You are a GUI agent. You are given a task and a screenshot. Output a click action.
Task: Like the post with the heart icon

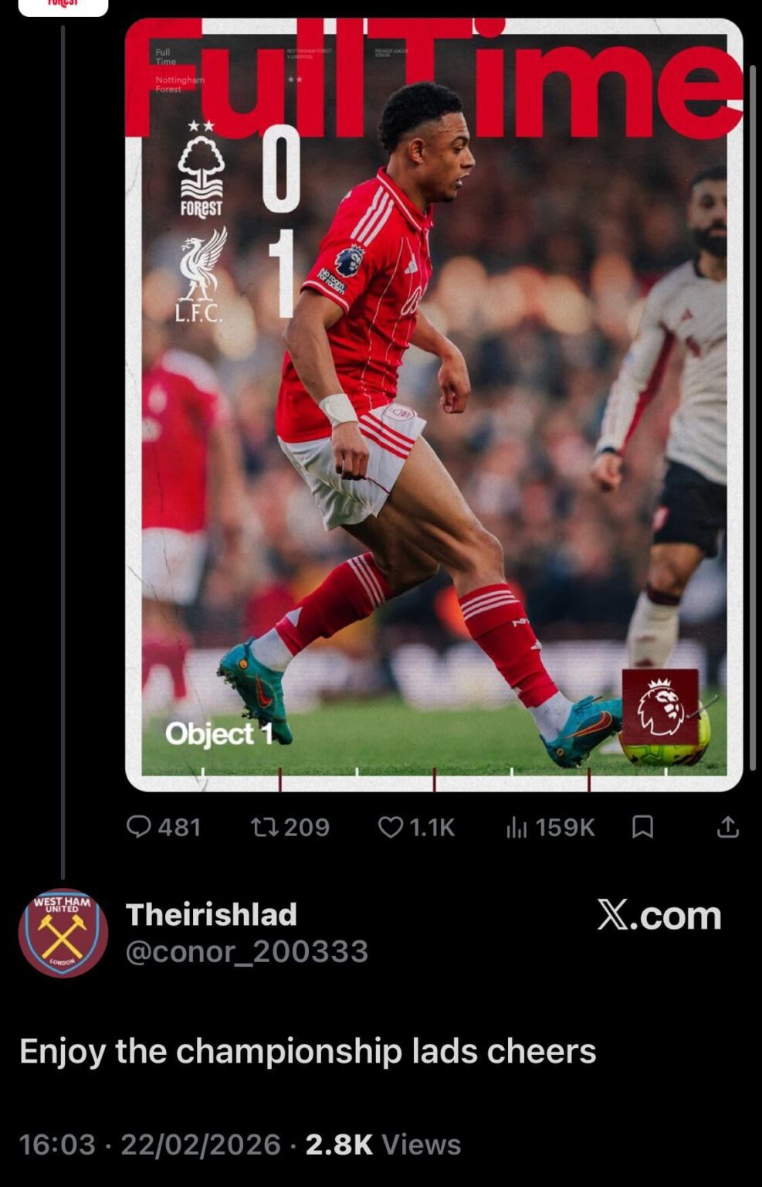(391, 828)
